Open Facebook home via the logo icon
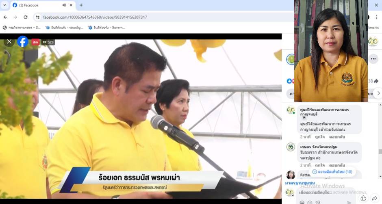Screen dimensions: 382x204 [x=23, y=42]
